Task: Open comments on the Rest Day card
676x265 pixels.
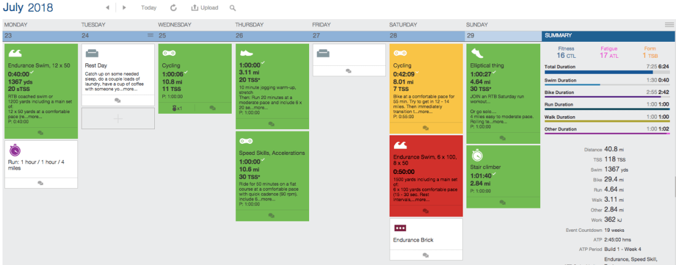Action: tap(117, 100)
